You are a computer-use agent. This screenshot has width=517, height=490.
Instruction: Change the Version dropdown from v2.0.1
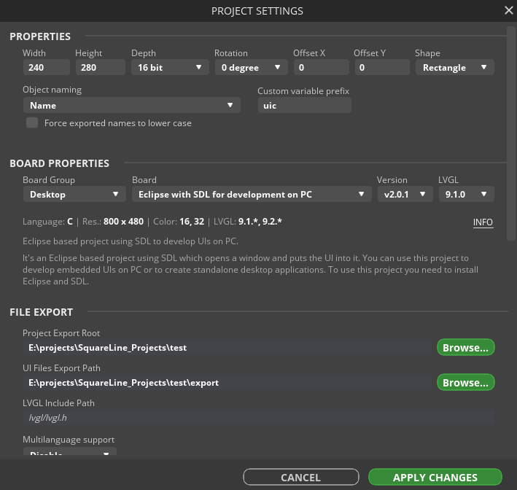(405, 195)
